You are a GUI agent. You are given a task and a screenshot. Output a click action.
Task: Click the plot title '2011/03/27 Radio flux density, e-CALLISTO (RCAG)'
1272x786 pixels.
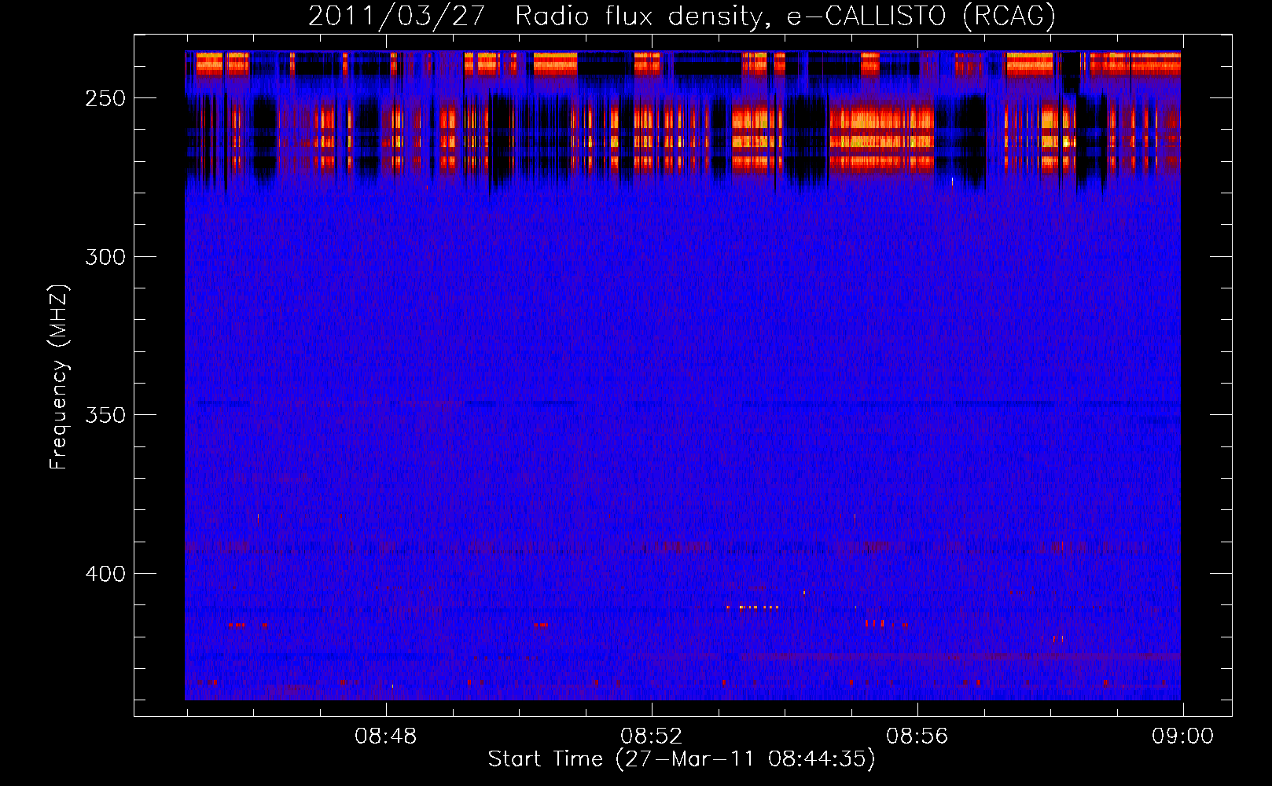[x=682, y=16]
